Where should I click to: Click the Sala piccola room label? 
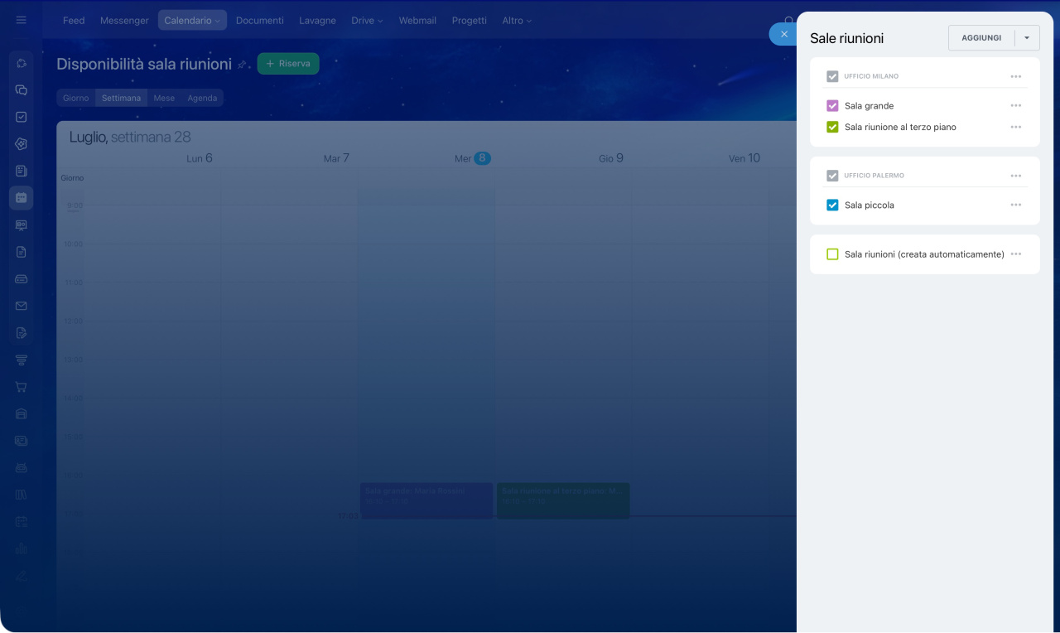[870, 205]
